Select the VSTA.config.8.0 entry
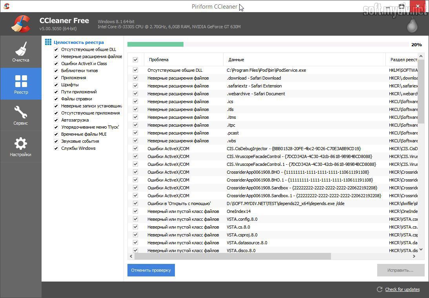Screen dimensions: 429x298 tap(273, 219)
